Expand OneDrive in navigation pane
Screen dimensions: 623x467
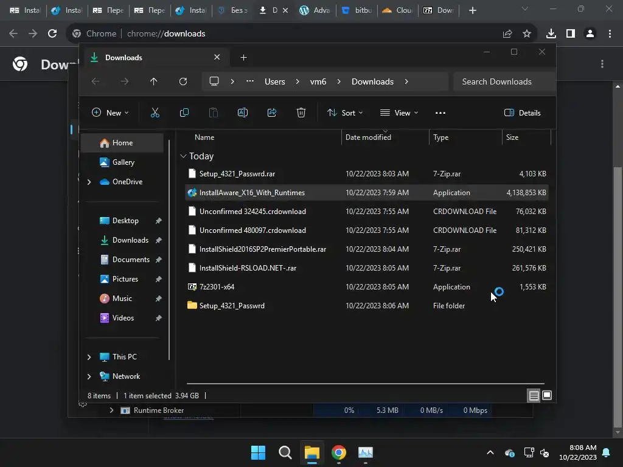click(89, 182)
